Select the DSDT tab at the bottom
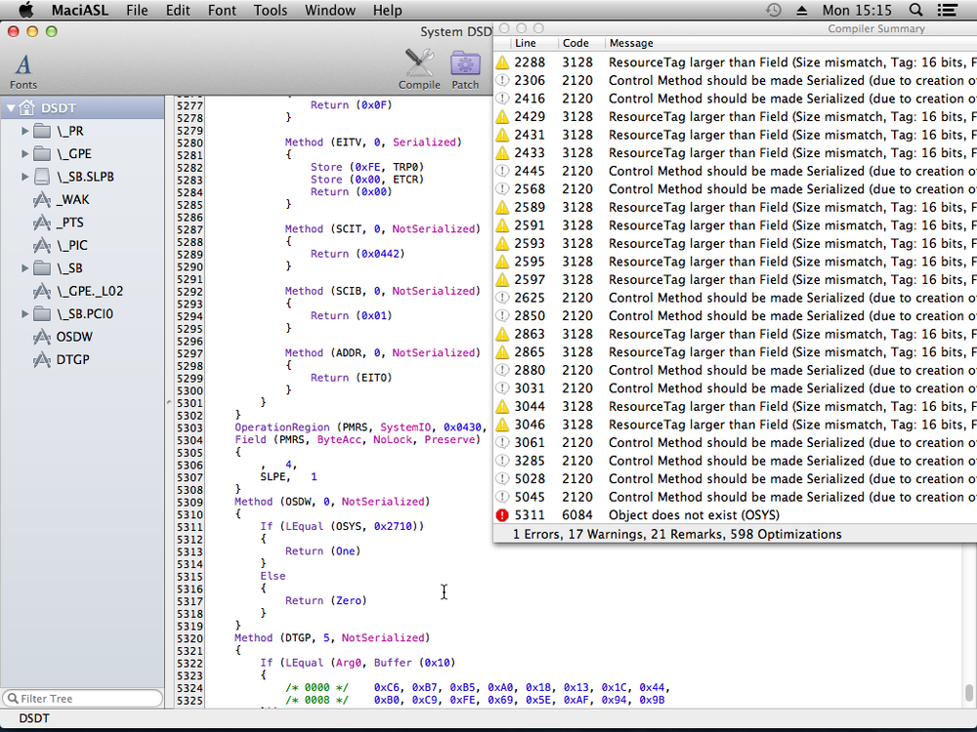977x732 pixels. pyautogui.click(x=33, y=717)
